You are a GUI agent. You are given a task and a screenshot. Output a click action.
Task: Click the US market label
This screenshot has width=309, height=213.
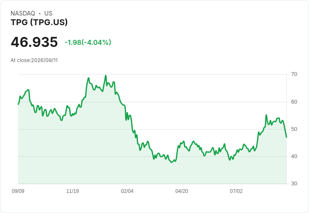tap(48, 13)
